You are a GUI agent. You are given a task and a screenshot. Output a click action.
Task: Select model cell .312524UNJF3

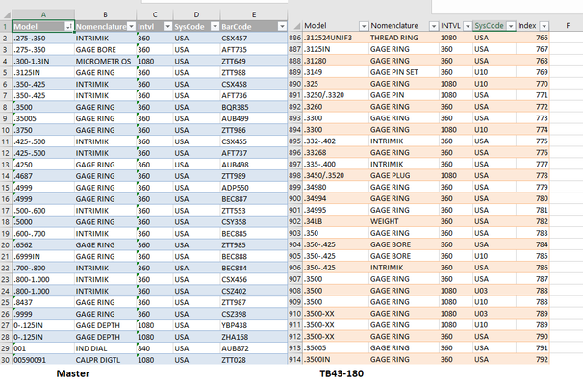click(x=336, y=38)
